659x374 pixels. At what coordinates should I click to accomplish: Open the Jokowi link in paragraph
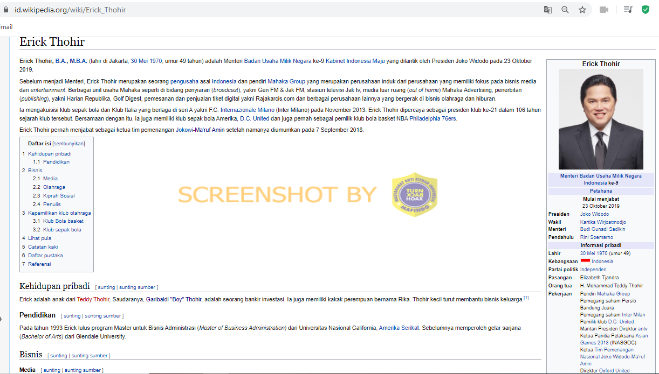point(184,130)
